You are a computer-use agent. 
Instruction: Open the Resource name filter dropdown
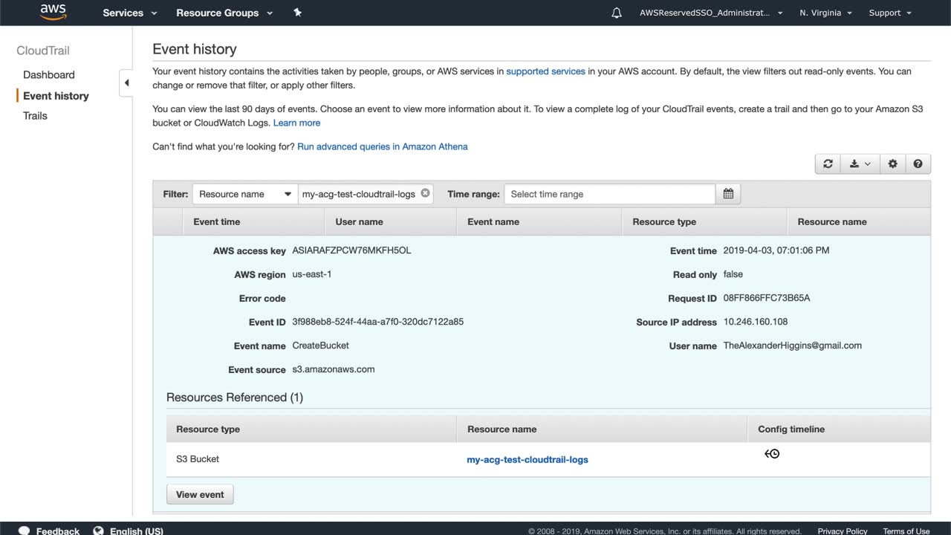point(244,194)
